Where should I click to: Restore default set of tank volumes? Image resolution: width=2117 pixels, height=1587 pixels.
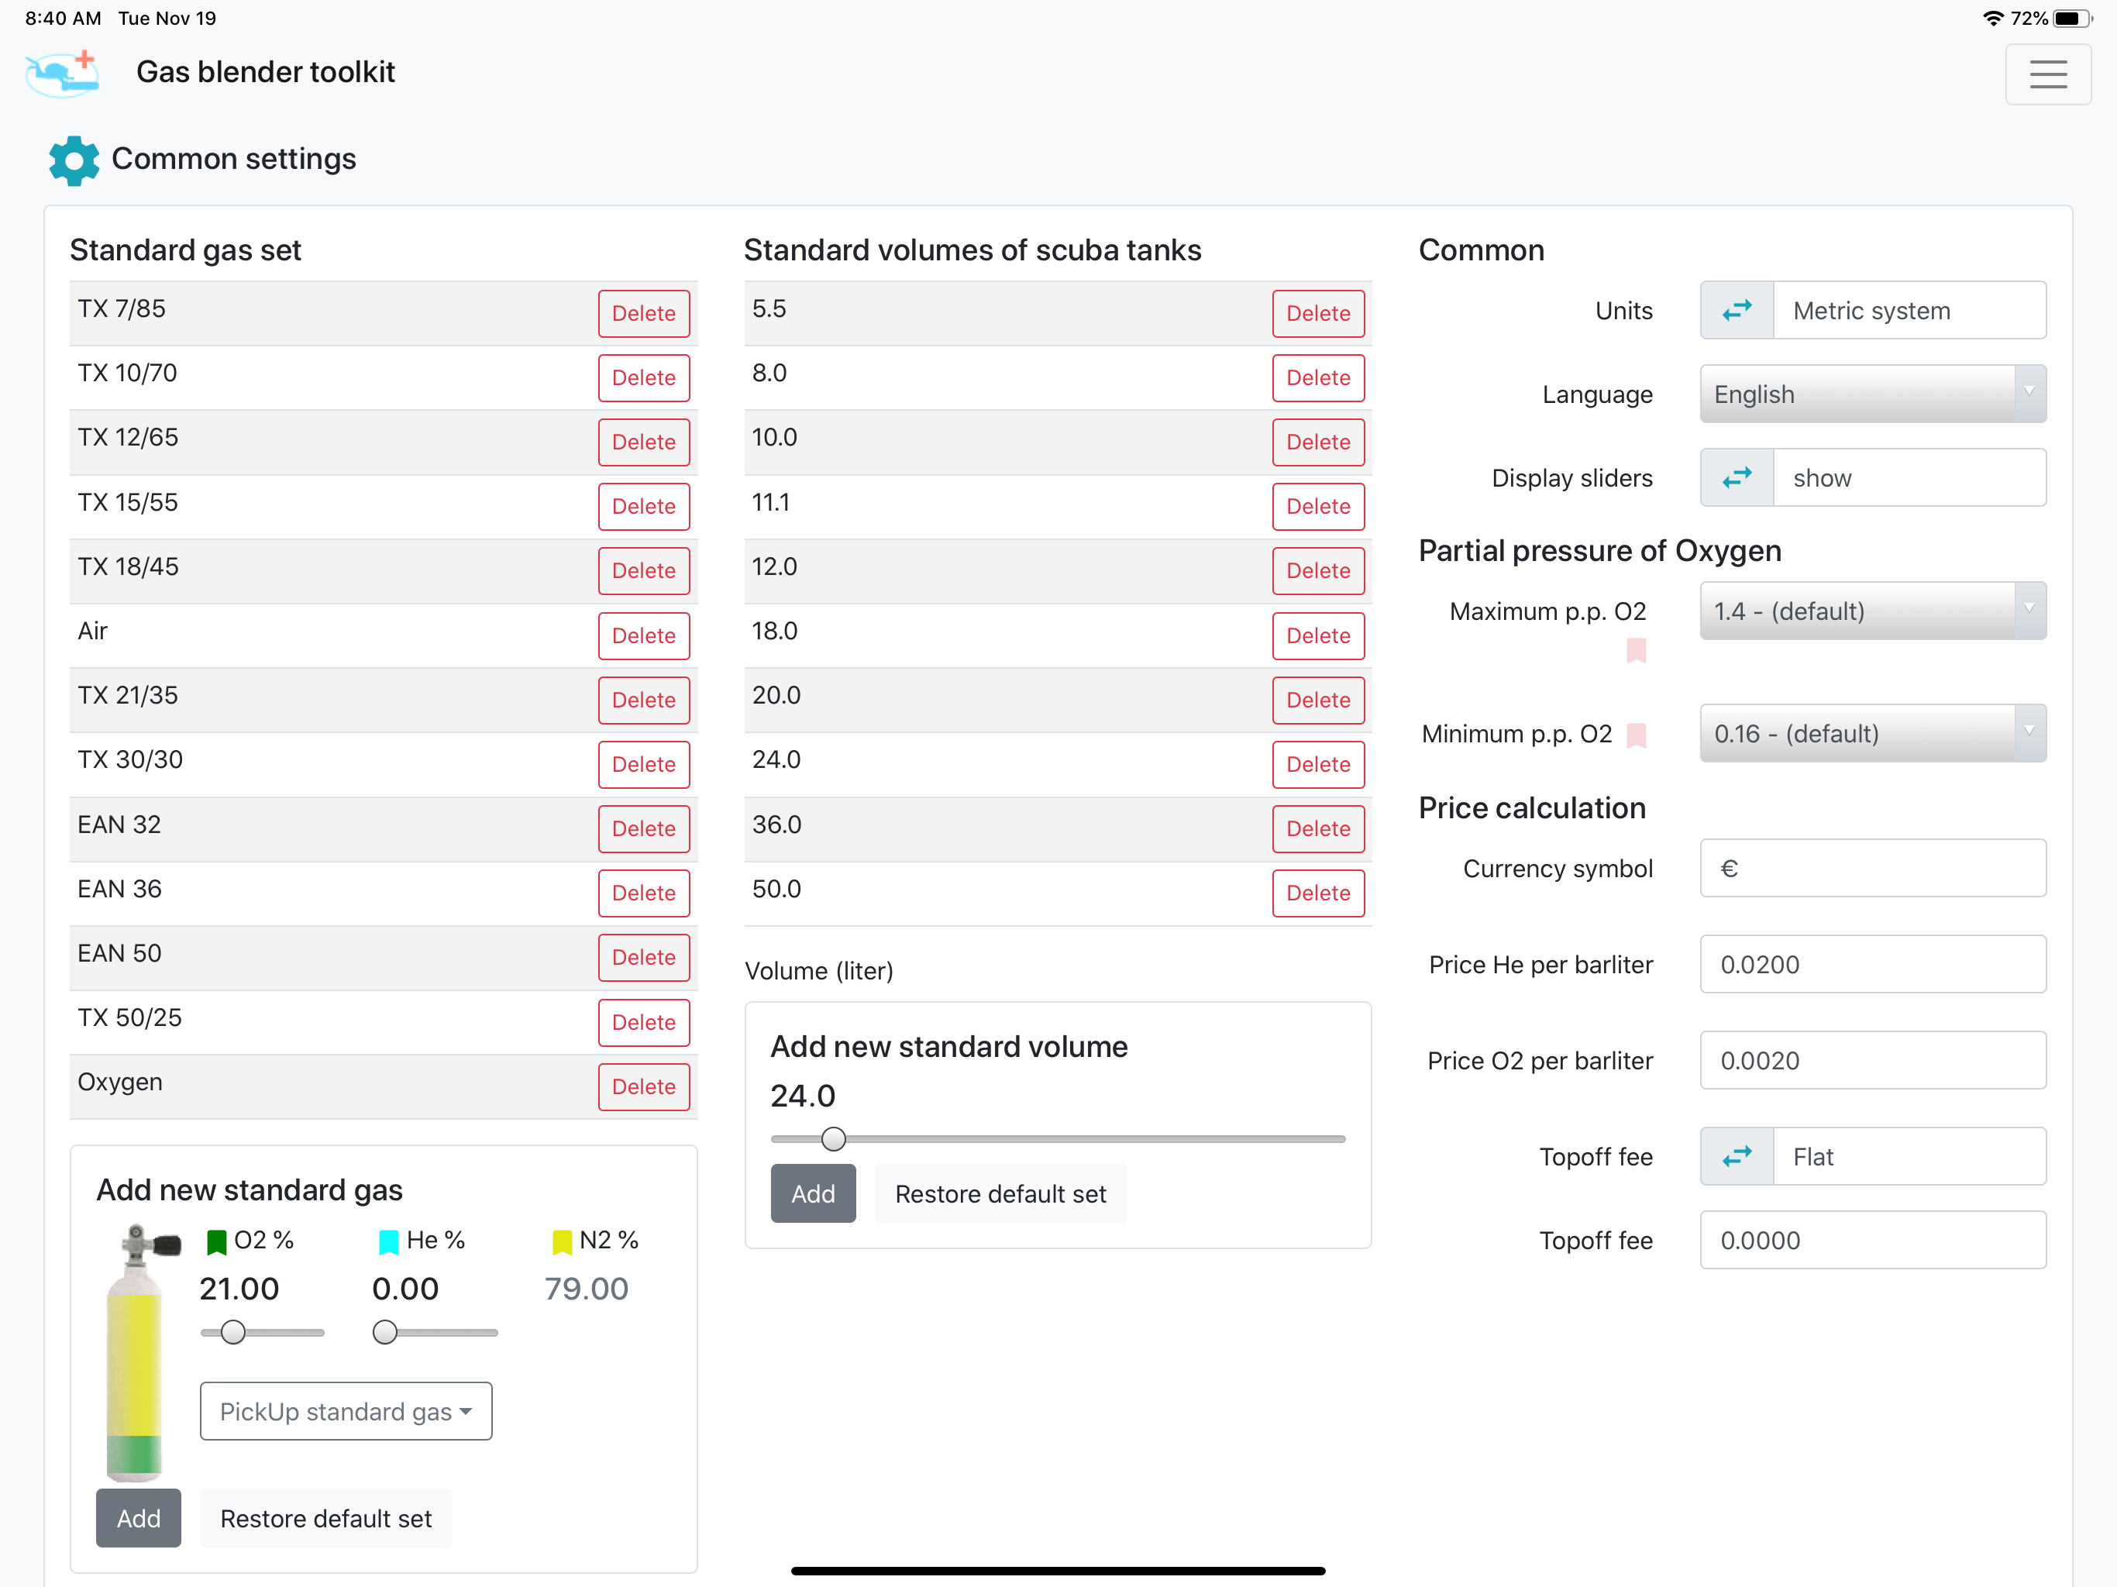pyautogui.click(x=1000, y=1193)
